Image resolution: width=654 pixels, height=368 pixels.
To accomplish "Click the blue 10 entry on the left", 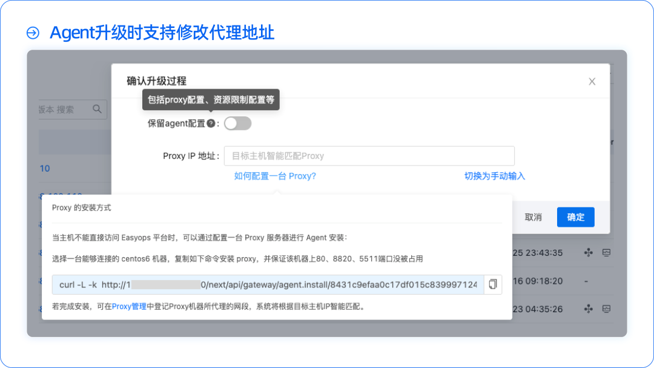I will (x=44, y=169).
